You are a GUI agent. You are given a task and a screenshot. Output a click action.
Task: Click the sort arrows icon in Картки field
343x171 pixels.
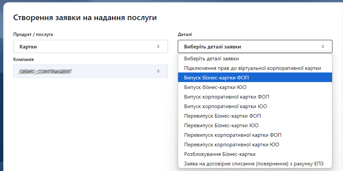coord(158,46)
